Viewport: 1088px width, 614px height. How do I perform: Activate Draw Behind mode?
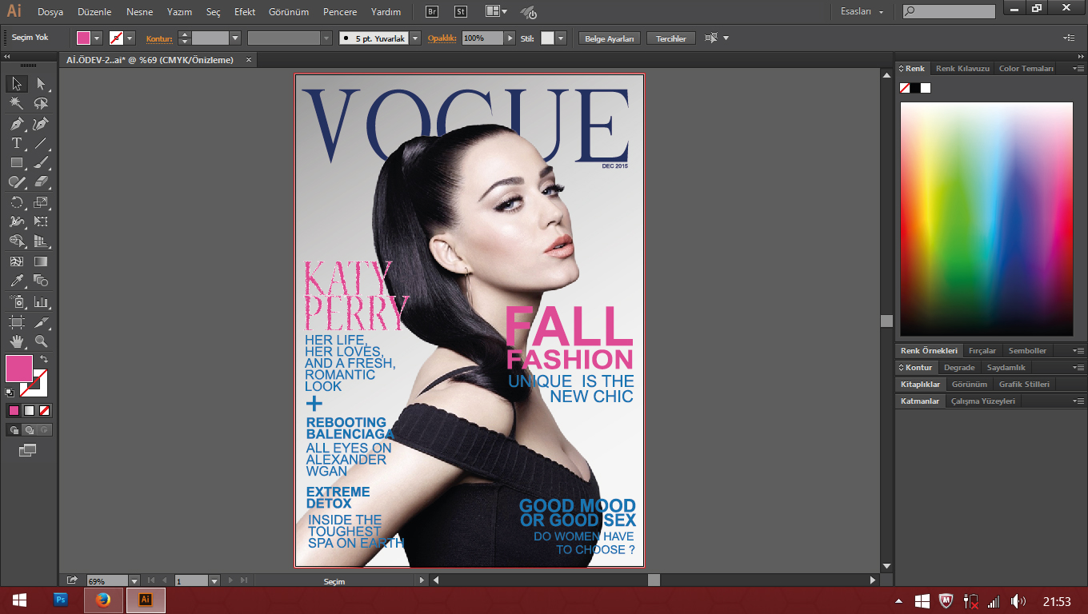29,430
